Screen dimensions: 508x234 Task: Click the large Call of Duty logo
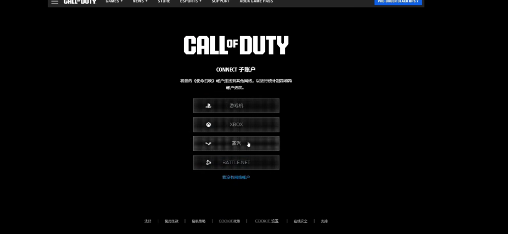pos(236,45)
